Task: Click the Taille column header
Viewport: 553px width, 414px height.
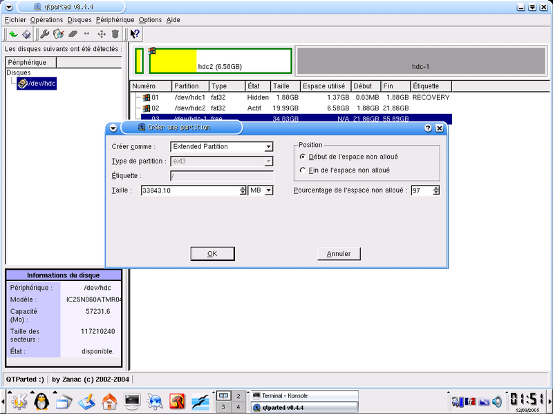Action: coord(285,86)
